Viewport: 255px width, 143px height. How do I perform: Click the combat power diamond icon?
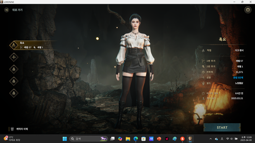(x=203, y=72)
